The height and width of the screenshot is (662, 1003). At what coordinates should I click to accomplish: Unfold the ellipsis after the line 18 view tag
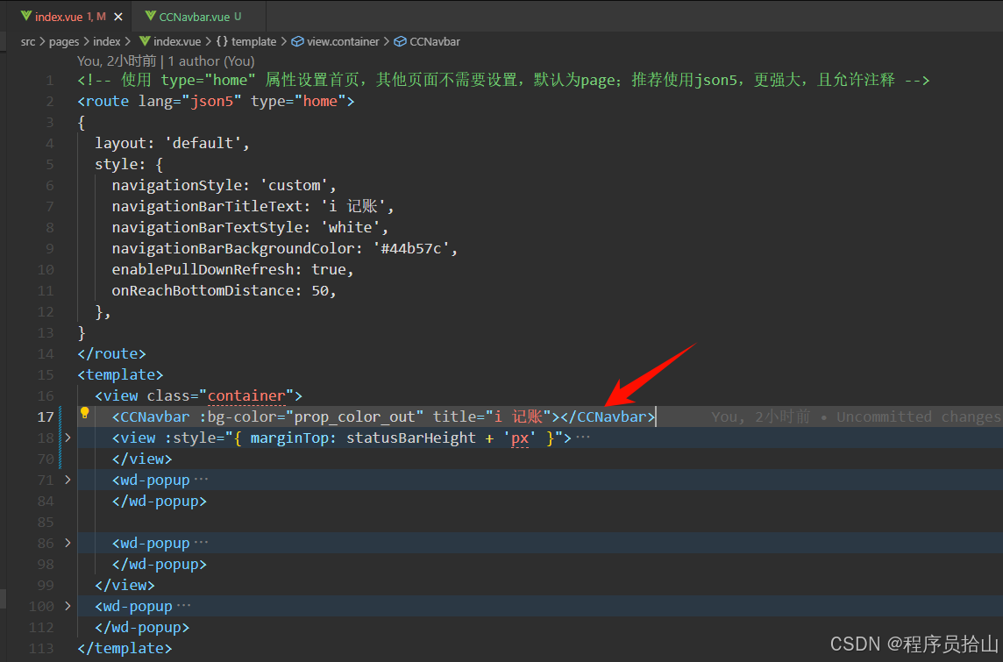tap(583, 438)
